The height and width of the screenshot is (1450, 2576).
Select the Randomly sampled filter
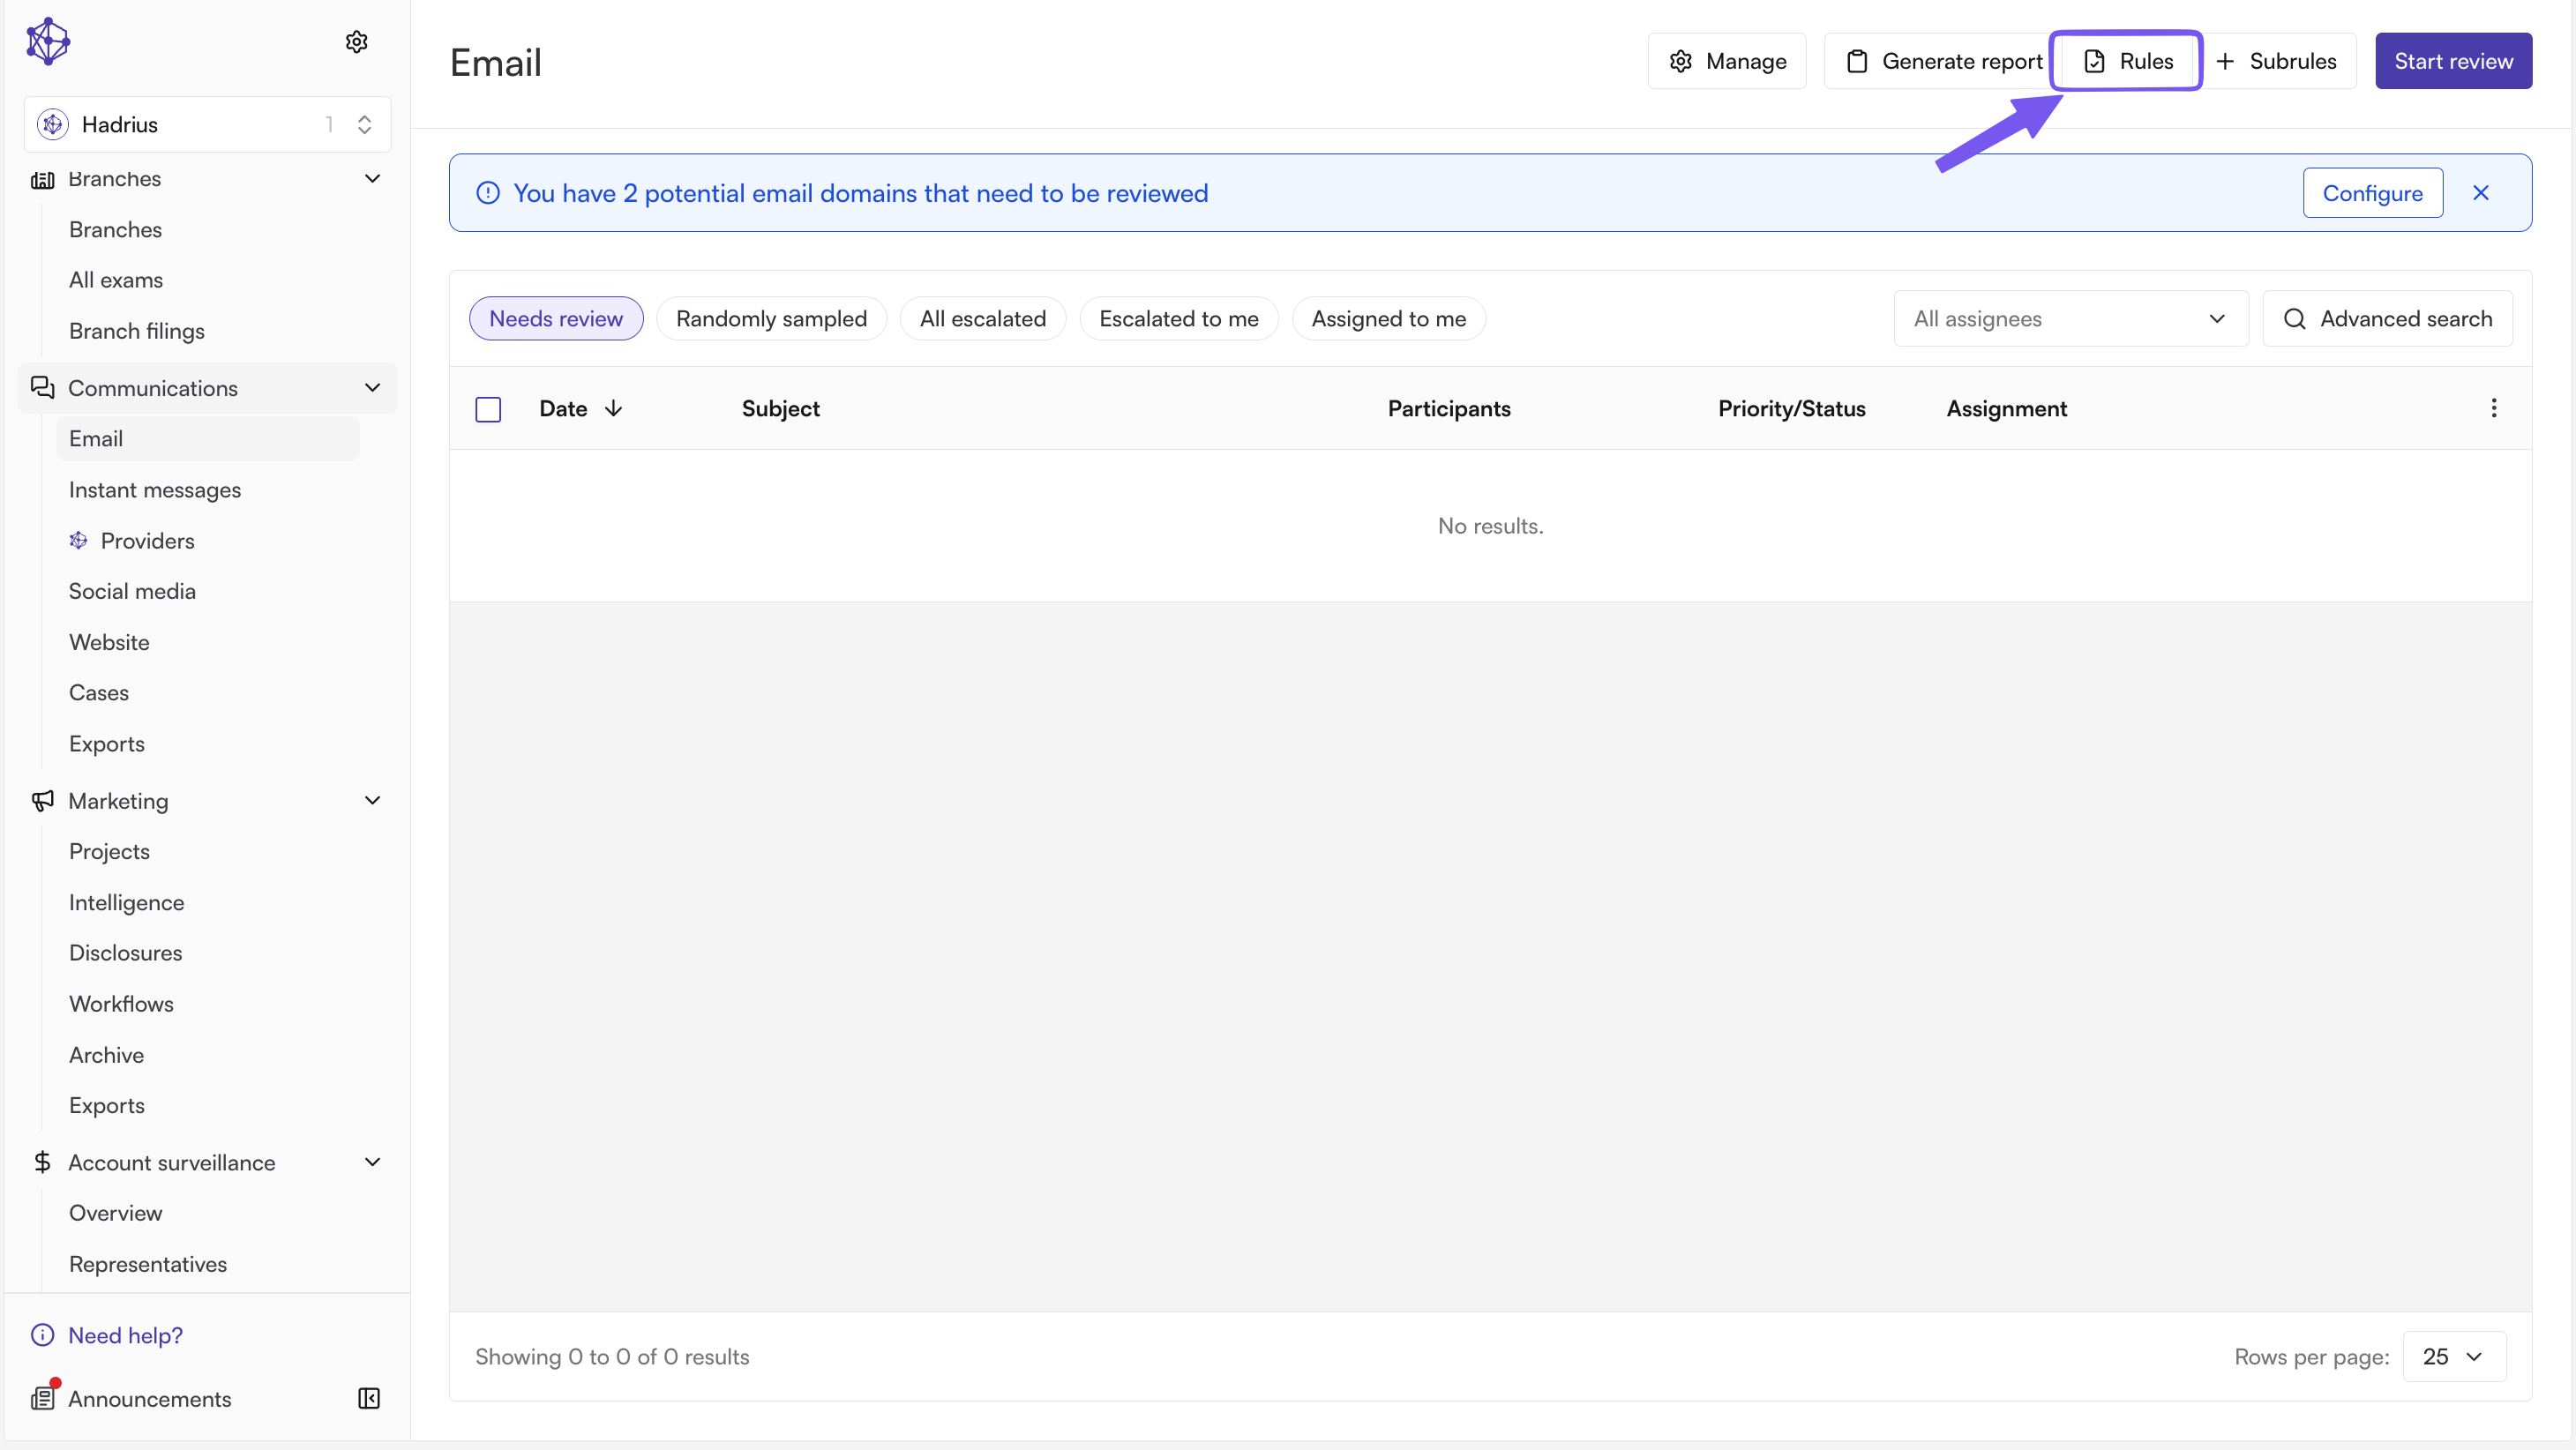pyautogui.click(x=771, y=319)
